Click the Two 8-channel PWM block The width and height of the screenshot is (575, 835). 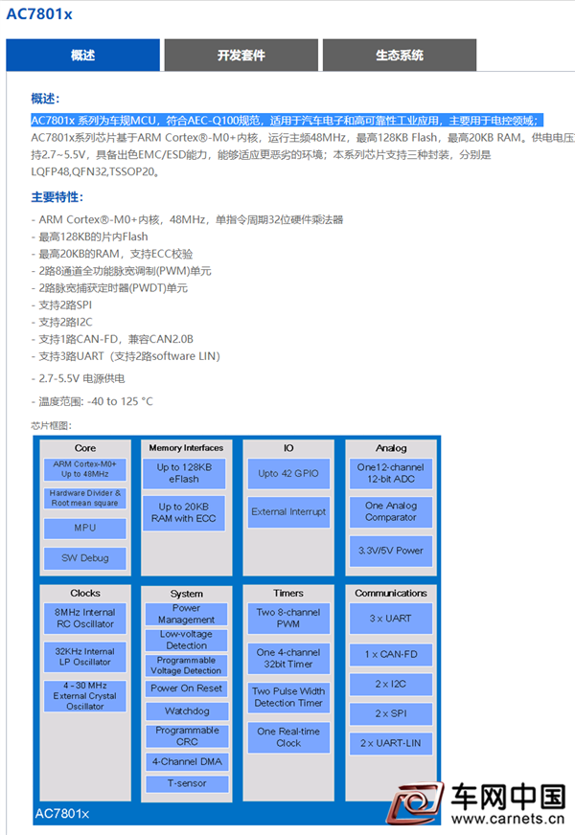288,619
